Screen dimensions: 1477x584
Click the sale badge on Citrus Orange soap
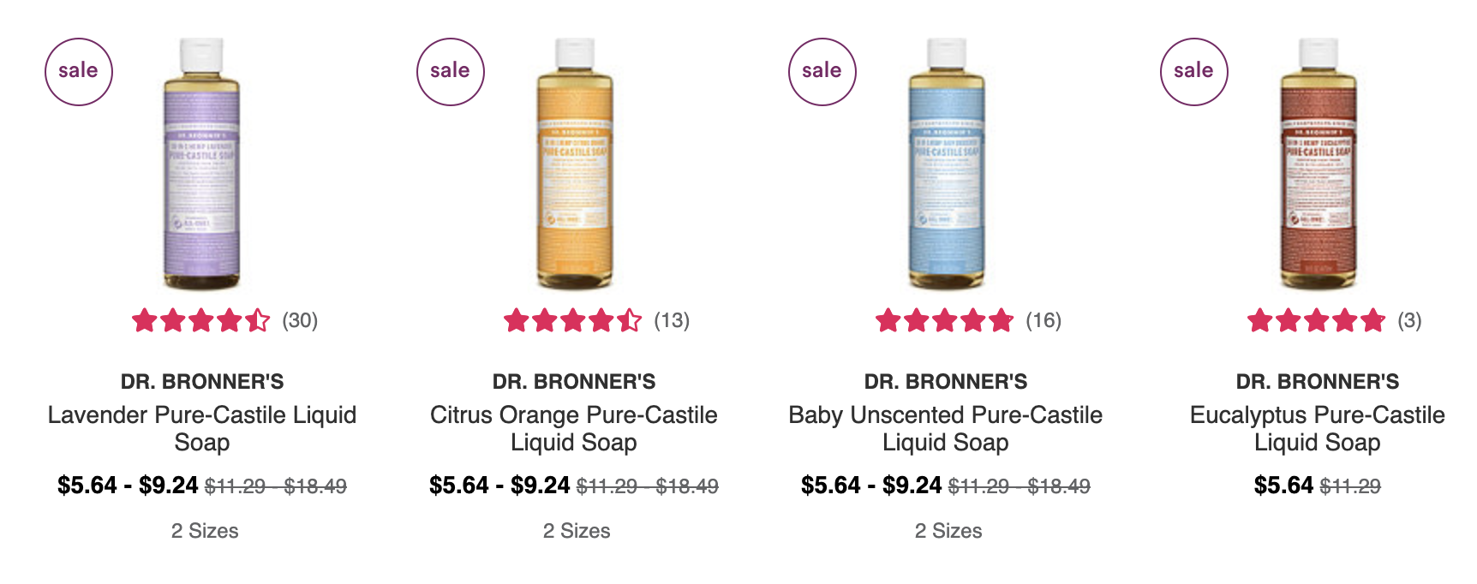click(451, 72)
